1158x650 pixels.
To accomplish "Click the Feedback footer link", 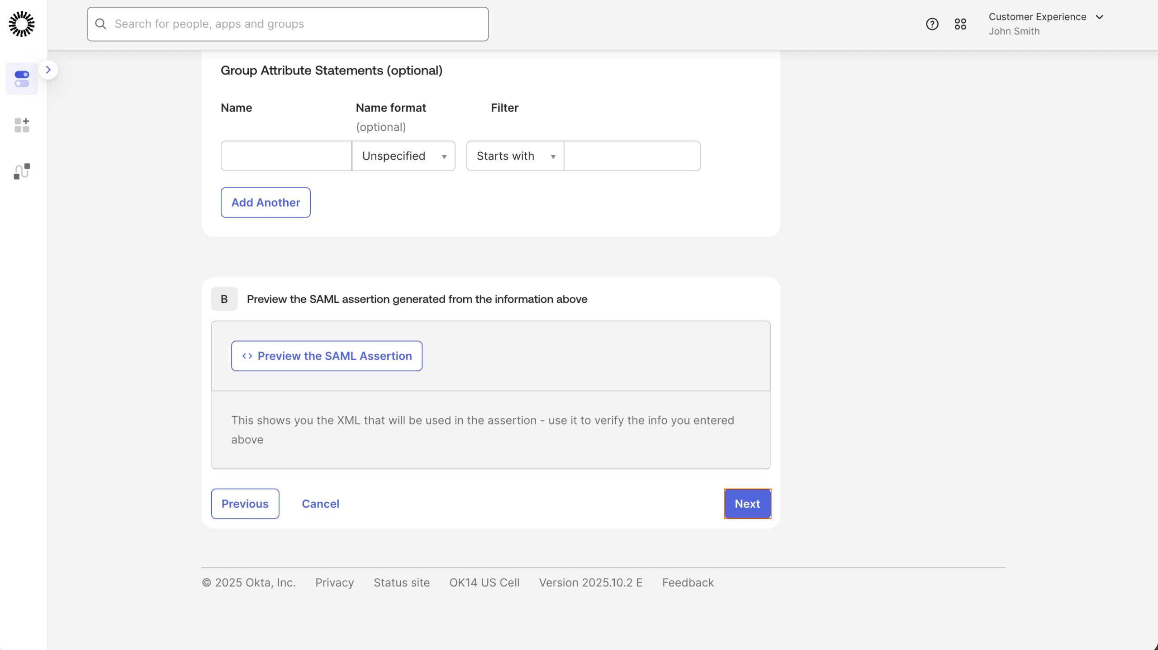I will coord(688,583).
